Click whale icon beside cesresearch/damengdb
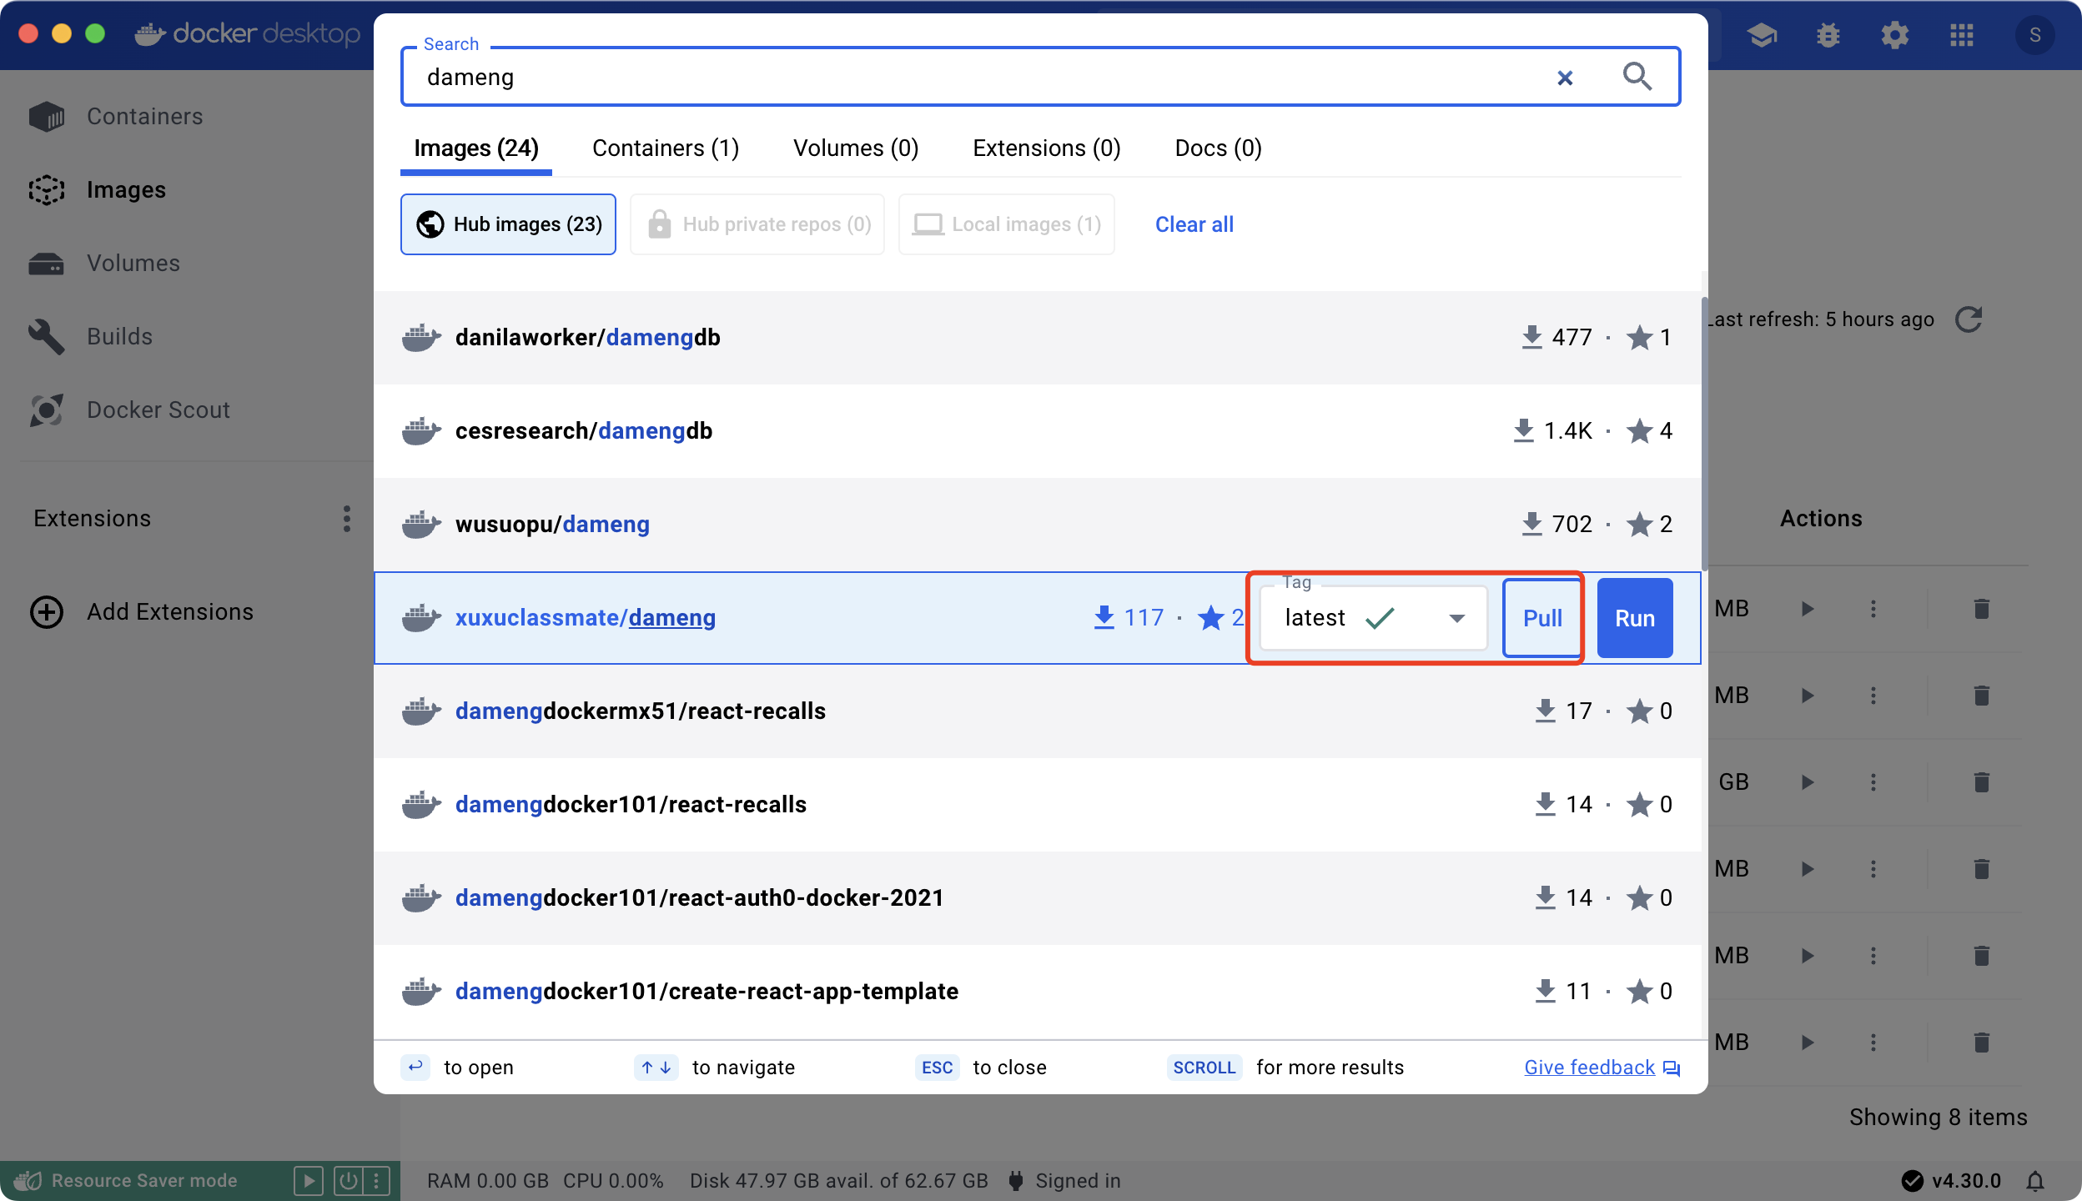 (421, 430)
